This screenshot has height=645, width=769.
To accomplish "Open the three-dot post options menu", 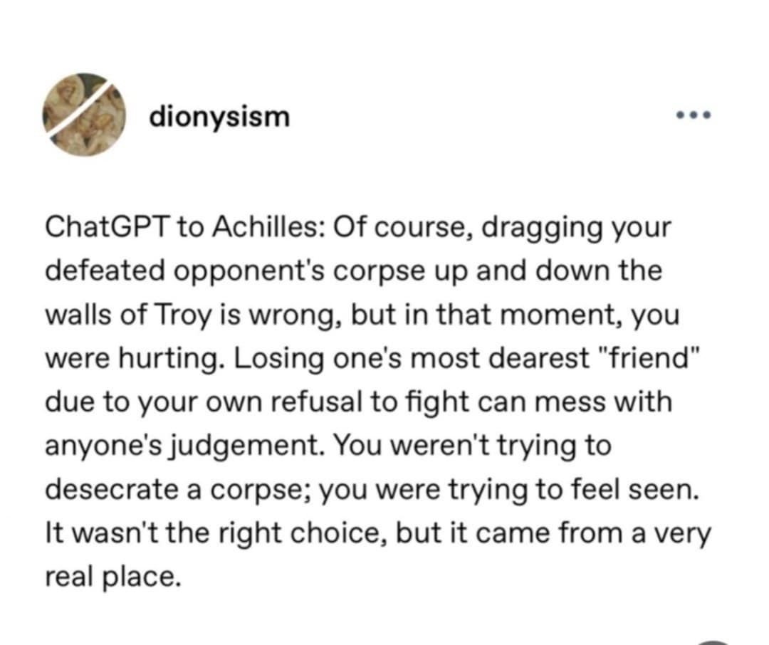I will click(691, 115).
